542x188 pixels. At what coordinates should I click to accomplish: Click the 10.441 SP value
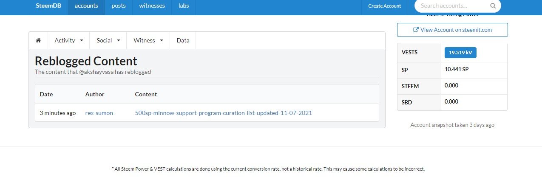point(457,69)
